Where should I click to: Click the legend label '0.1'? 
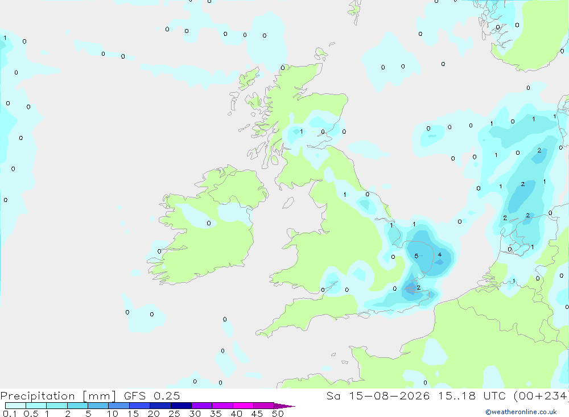[10, 414]
